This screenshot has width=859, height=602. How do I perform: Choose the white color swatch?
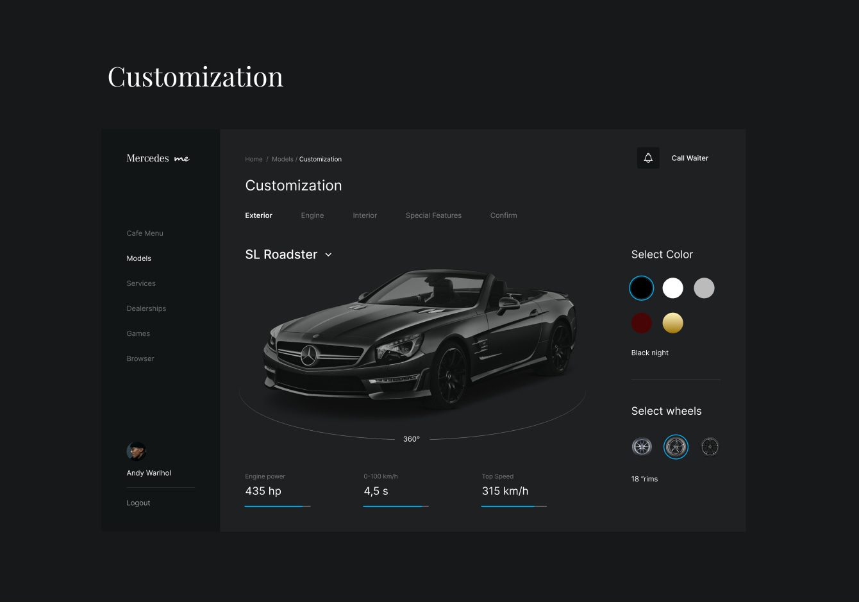(x=672, y=288)
